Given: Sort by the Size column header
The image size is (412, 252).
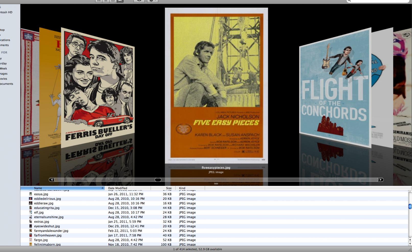Looking at the screenshot, I should pos(163,188).
